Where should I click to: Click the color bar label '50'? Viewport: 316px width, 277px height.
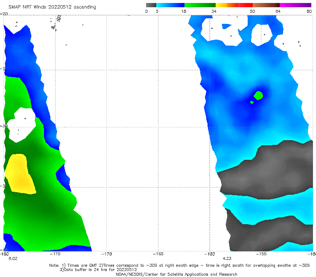click(x=252, y=11)
